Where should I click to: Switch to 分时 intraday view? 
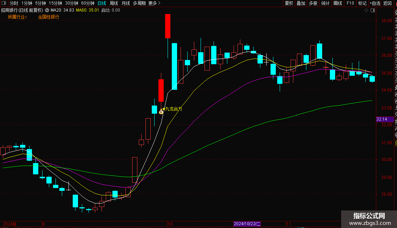14,3
